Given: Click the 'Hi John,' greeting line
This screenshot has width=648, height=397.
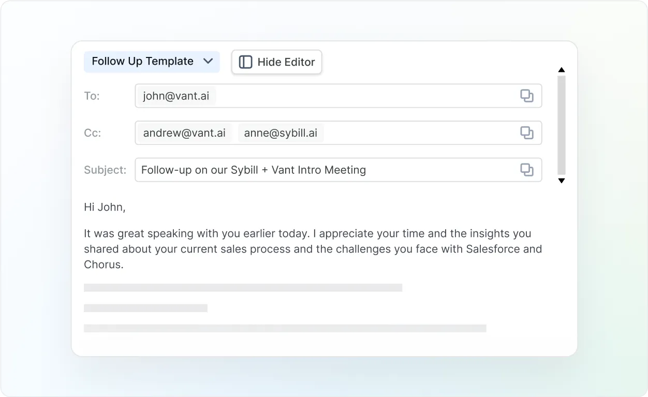Looking at the screenshot, I should tap(105, 208).
